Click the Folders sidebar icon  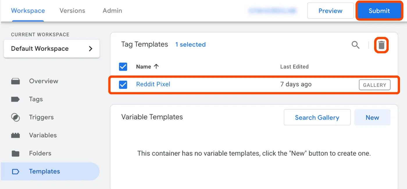[15, 153]
